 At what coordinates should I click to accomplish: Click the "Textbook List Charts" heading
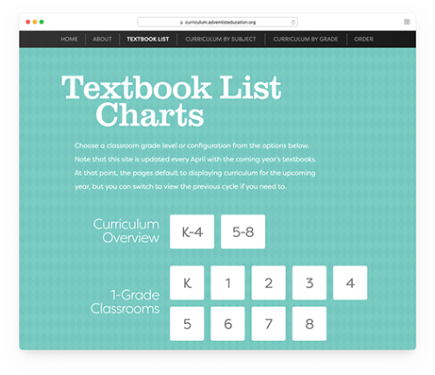click(172, 101)
